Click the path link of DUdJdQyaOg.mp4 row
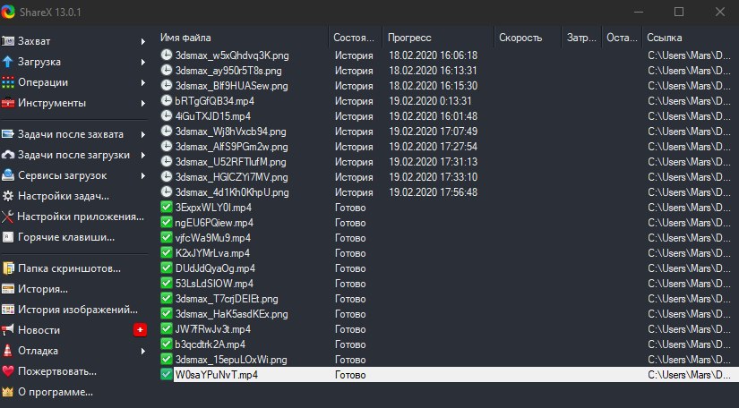The width and height of the screenshot is (739, 408). pos(689,268)
